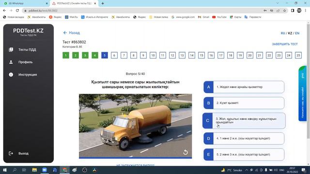
Task: Open the Карты bookmark
Action: [x=235, y=17]
